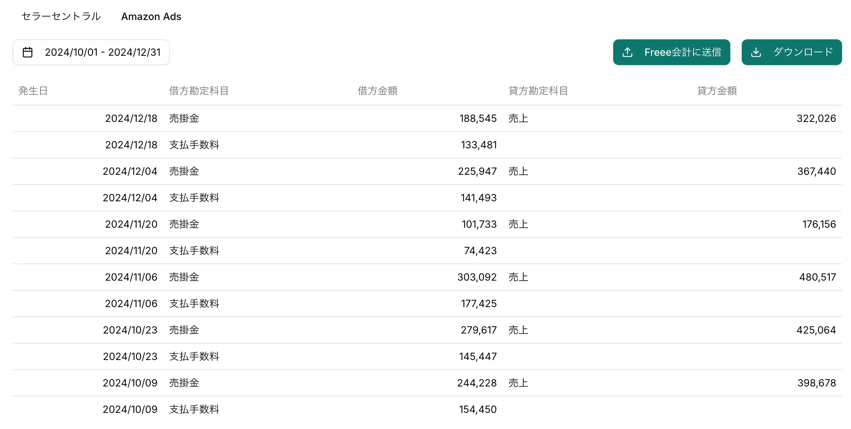851x429 pixels.
Task: Click the 借方金額 column header
Action: tap(378, 91)
